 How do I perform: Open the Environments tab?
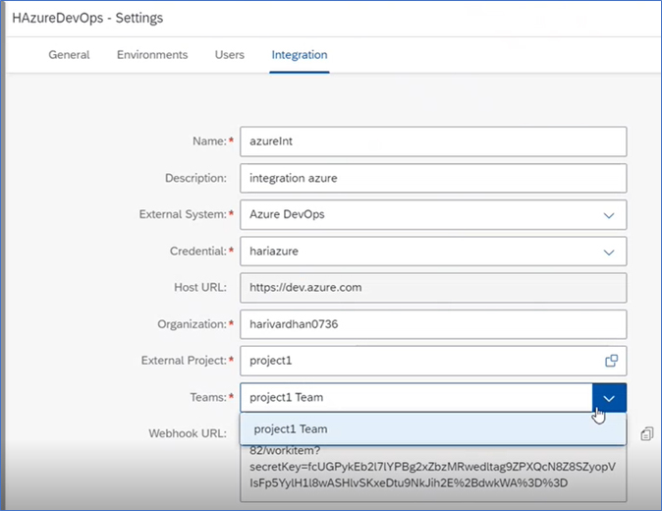coord(152,55)
